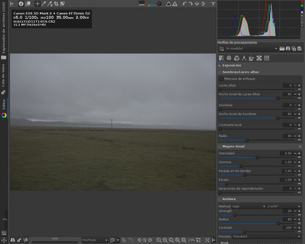Paste profile from clipboard
Image resolution: width=305 pixels, height=244 pixels.
[300, 49]
